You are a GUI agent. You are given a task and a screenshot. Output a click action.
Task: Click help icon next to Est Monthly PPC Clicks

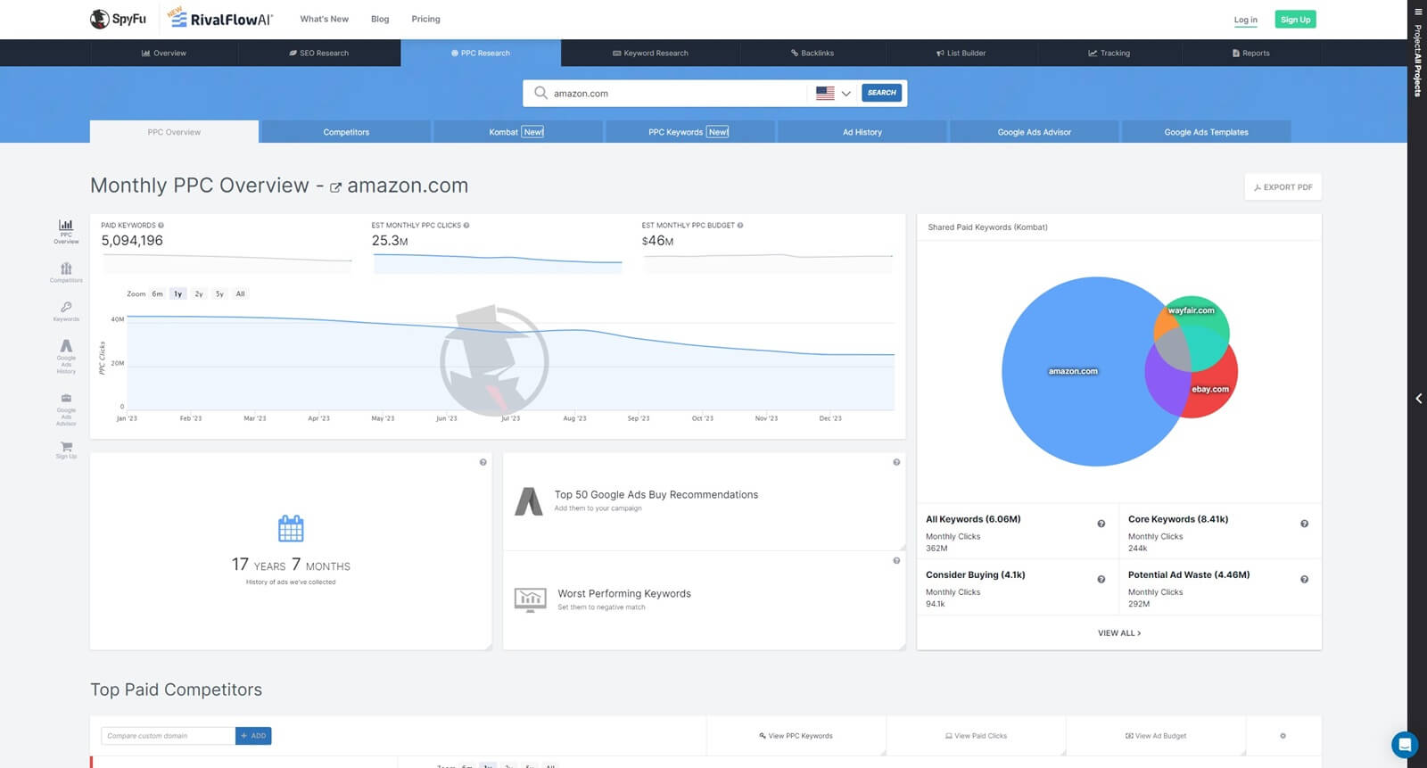(466, 225)
